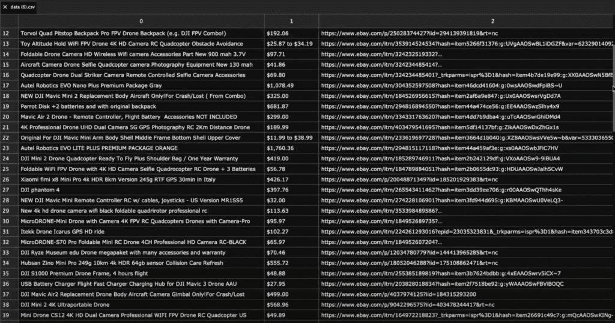Screen dimensions: 615x323
Task: Click 'DJI phantom 4' cell
Action: point(141,190)
